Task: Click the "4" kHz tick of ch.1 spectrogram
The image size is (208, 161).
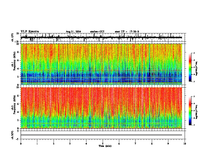Action: (18, 69)
